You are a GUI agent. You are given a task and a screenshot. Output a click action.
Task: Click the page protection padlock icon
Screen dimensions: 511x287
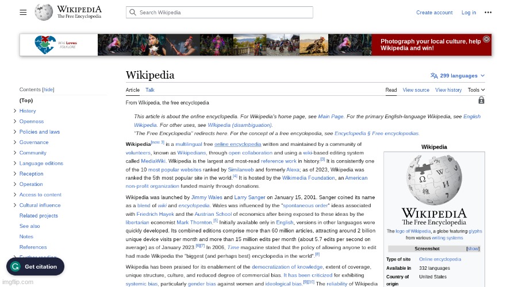(x=481, y=100)
